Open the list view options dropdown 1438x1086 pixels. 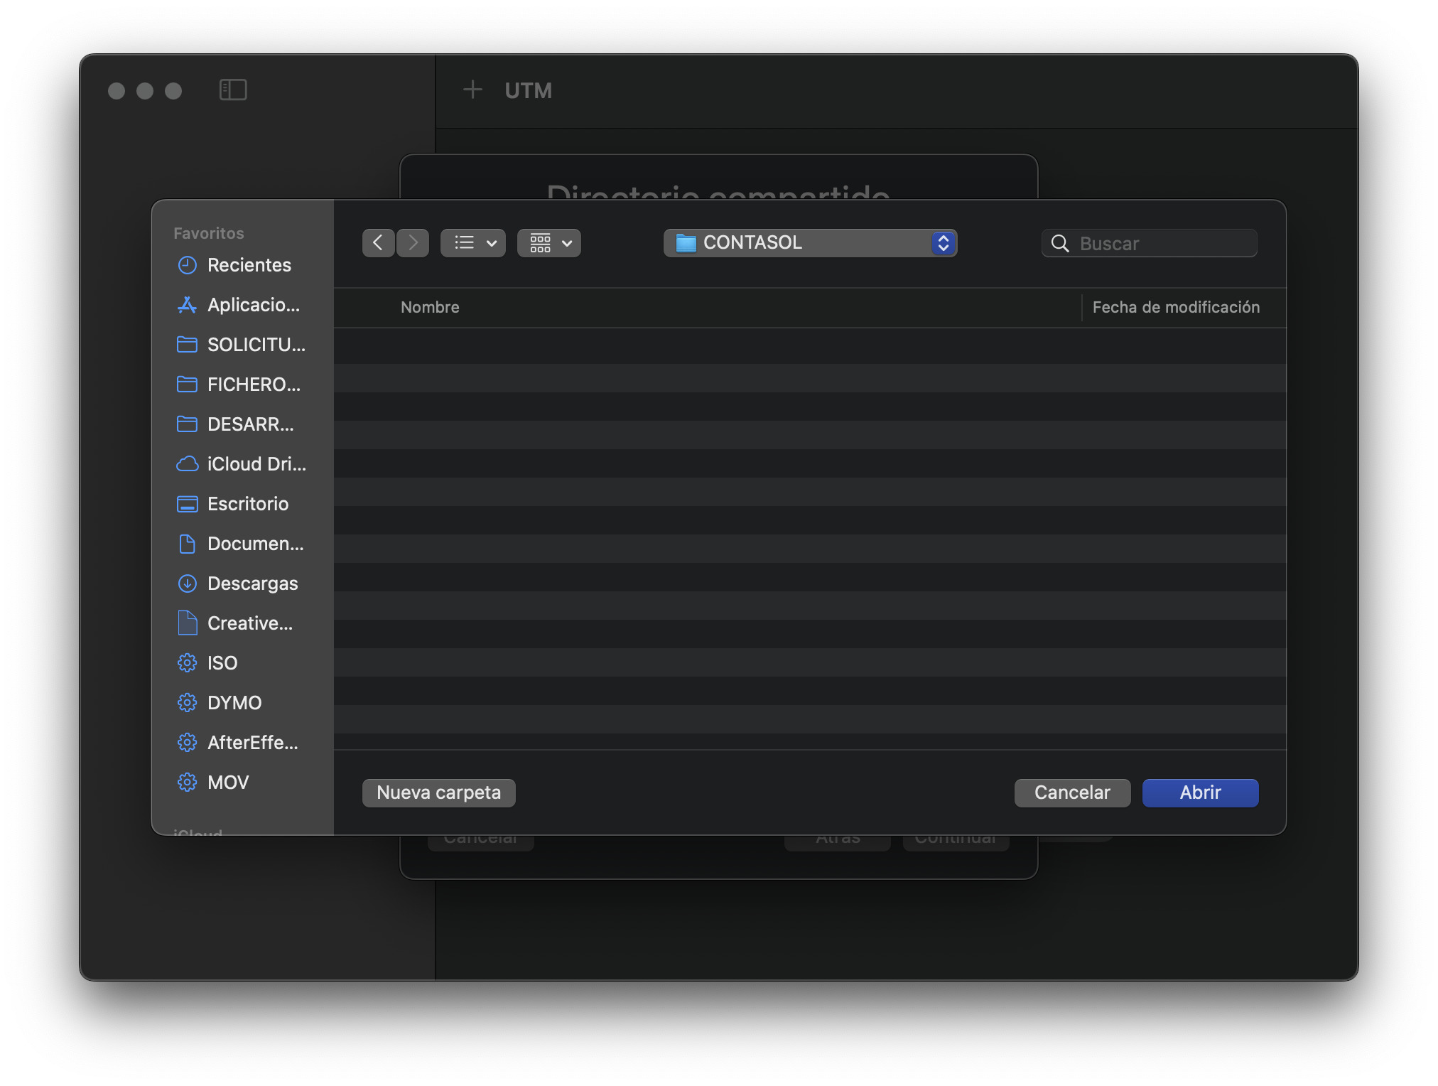[x=473, y=243]
